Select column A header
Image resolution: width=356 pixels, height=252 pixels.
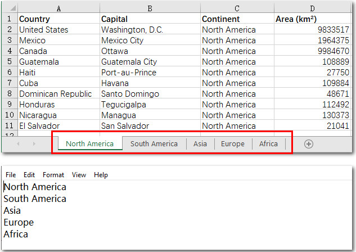[x=58, y=8]
